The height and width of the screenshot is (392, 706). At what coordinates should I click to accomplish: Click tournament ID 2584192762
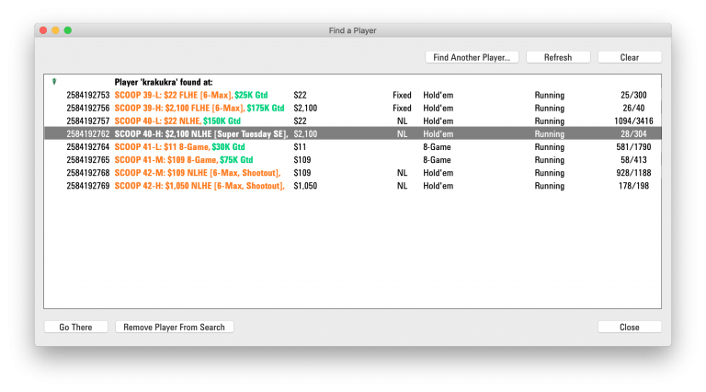coord(88,133)
